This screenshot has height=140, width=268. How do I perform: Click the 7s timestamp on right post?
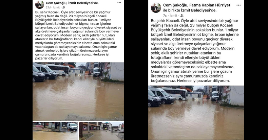(x=165, y=16)
